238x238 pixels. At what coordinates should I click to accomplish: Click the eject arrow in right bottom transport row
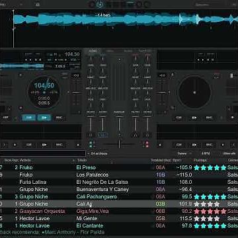pyautogui.click(x=160, y=145)
